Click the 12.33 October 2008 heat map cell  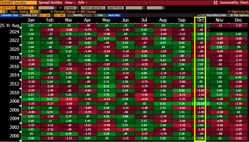[200, 103]
